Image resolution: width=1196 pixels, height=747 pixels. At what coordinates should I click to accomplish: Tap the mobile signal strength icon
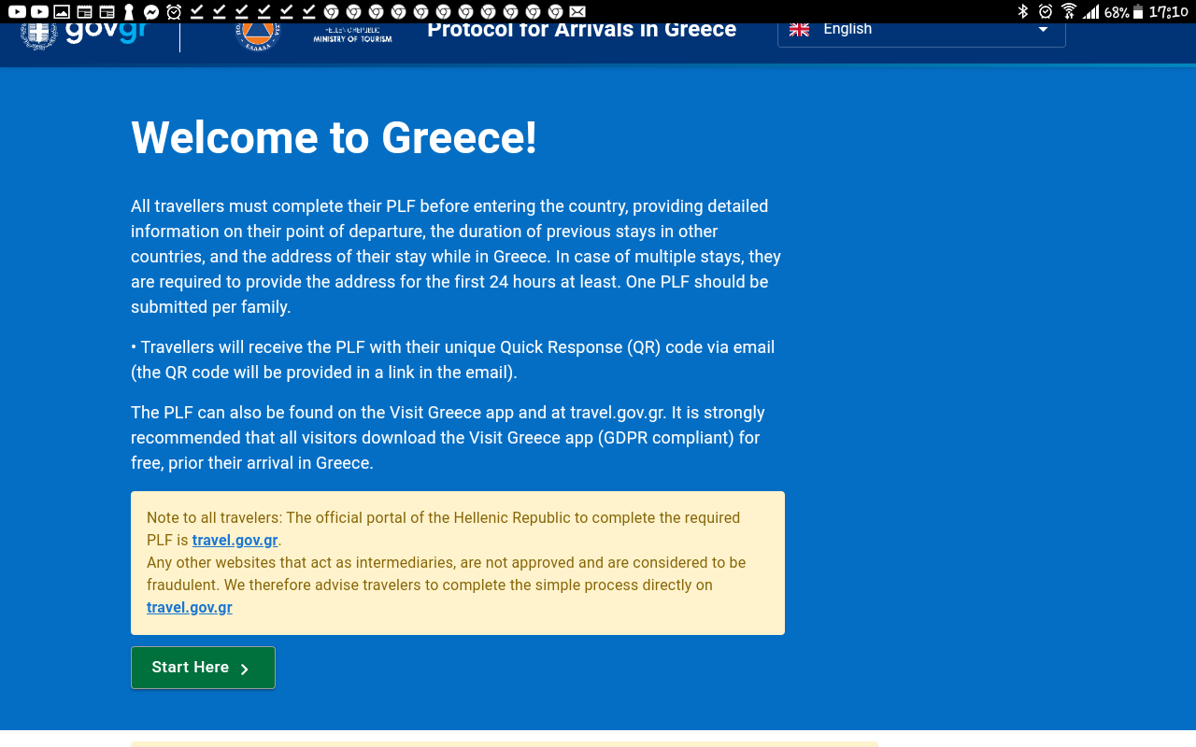(x=1091, y=11)
